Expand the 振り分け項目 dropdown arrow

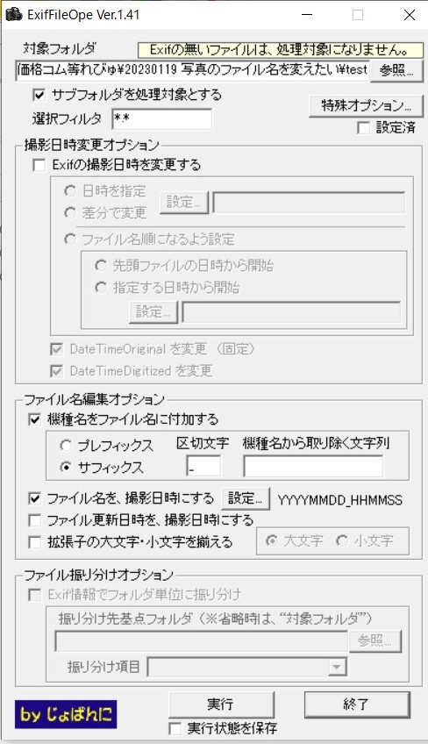(x=337, y=667)
